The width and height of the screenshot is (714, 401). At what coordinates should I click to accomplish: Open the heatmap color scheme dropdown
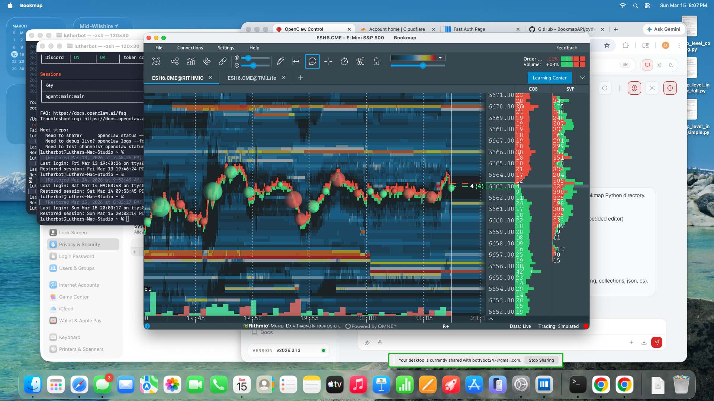[x=440, y=58]
